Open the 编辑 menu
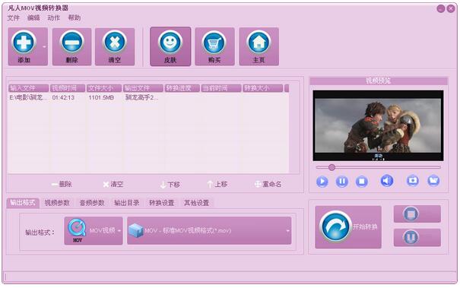This screenshot has width=460, height=288. click(33, 18)
